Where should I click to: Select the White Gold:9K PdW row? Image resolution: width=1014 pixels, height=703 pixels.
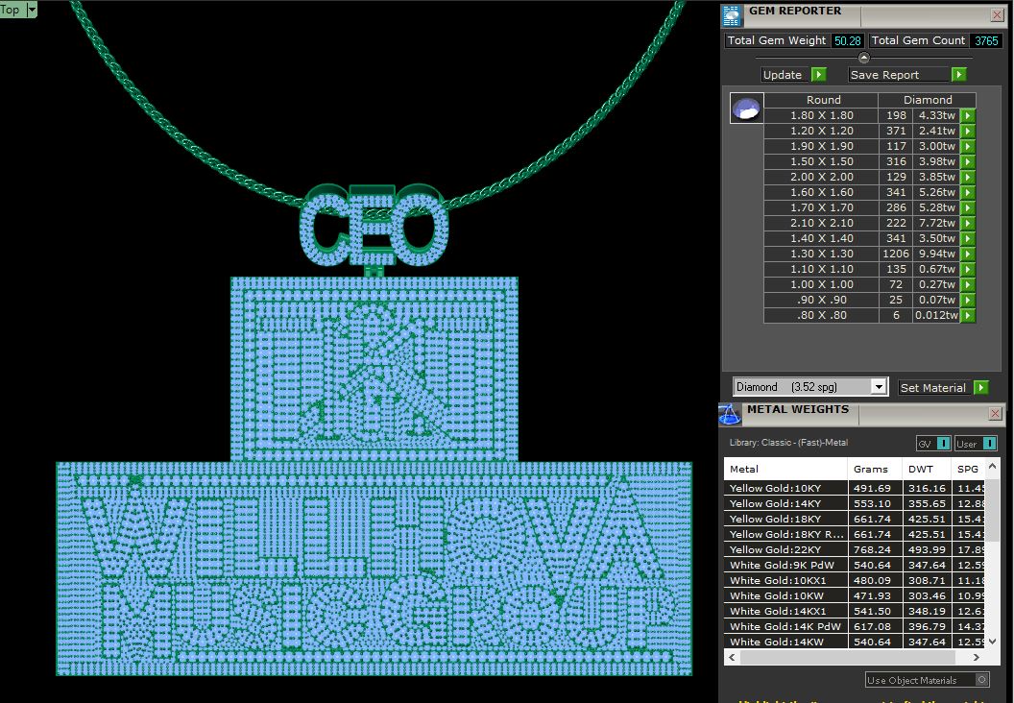[x=855, y=566]
